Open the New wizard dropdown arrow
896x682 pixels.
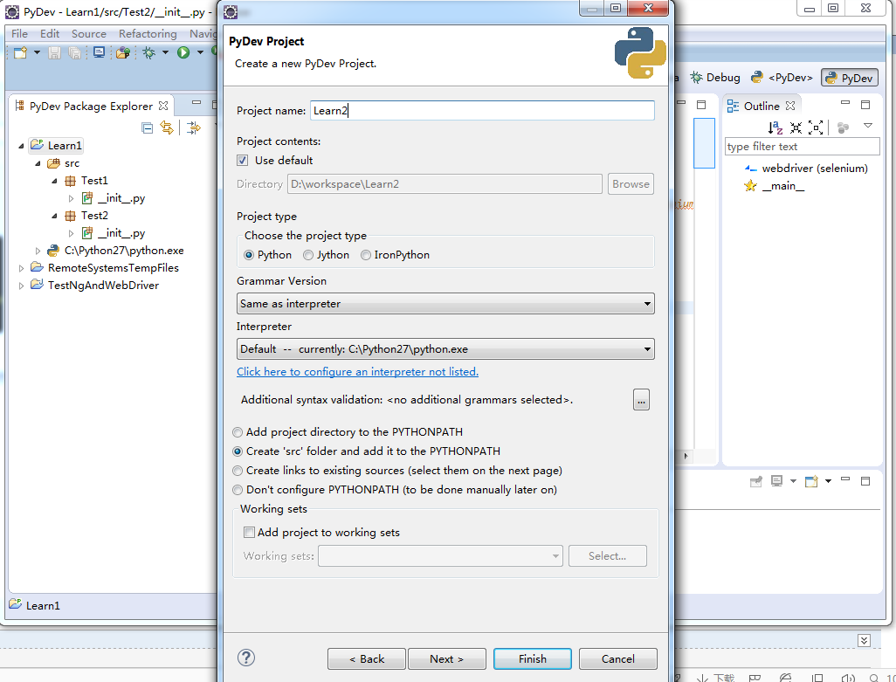[37, 52]
